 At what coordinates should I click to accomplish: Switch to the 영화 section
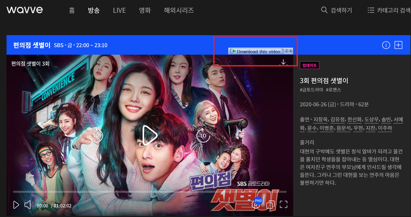[x=145, y=10]
